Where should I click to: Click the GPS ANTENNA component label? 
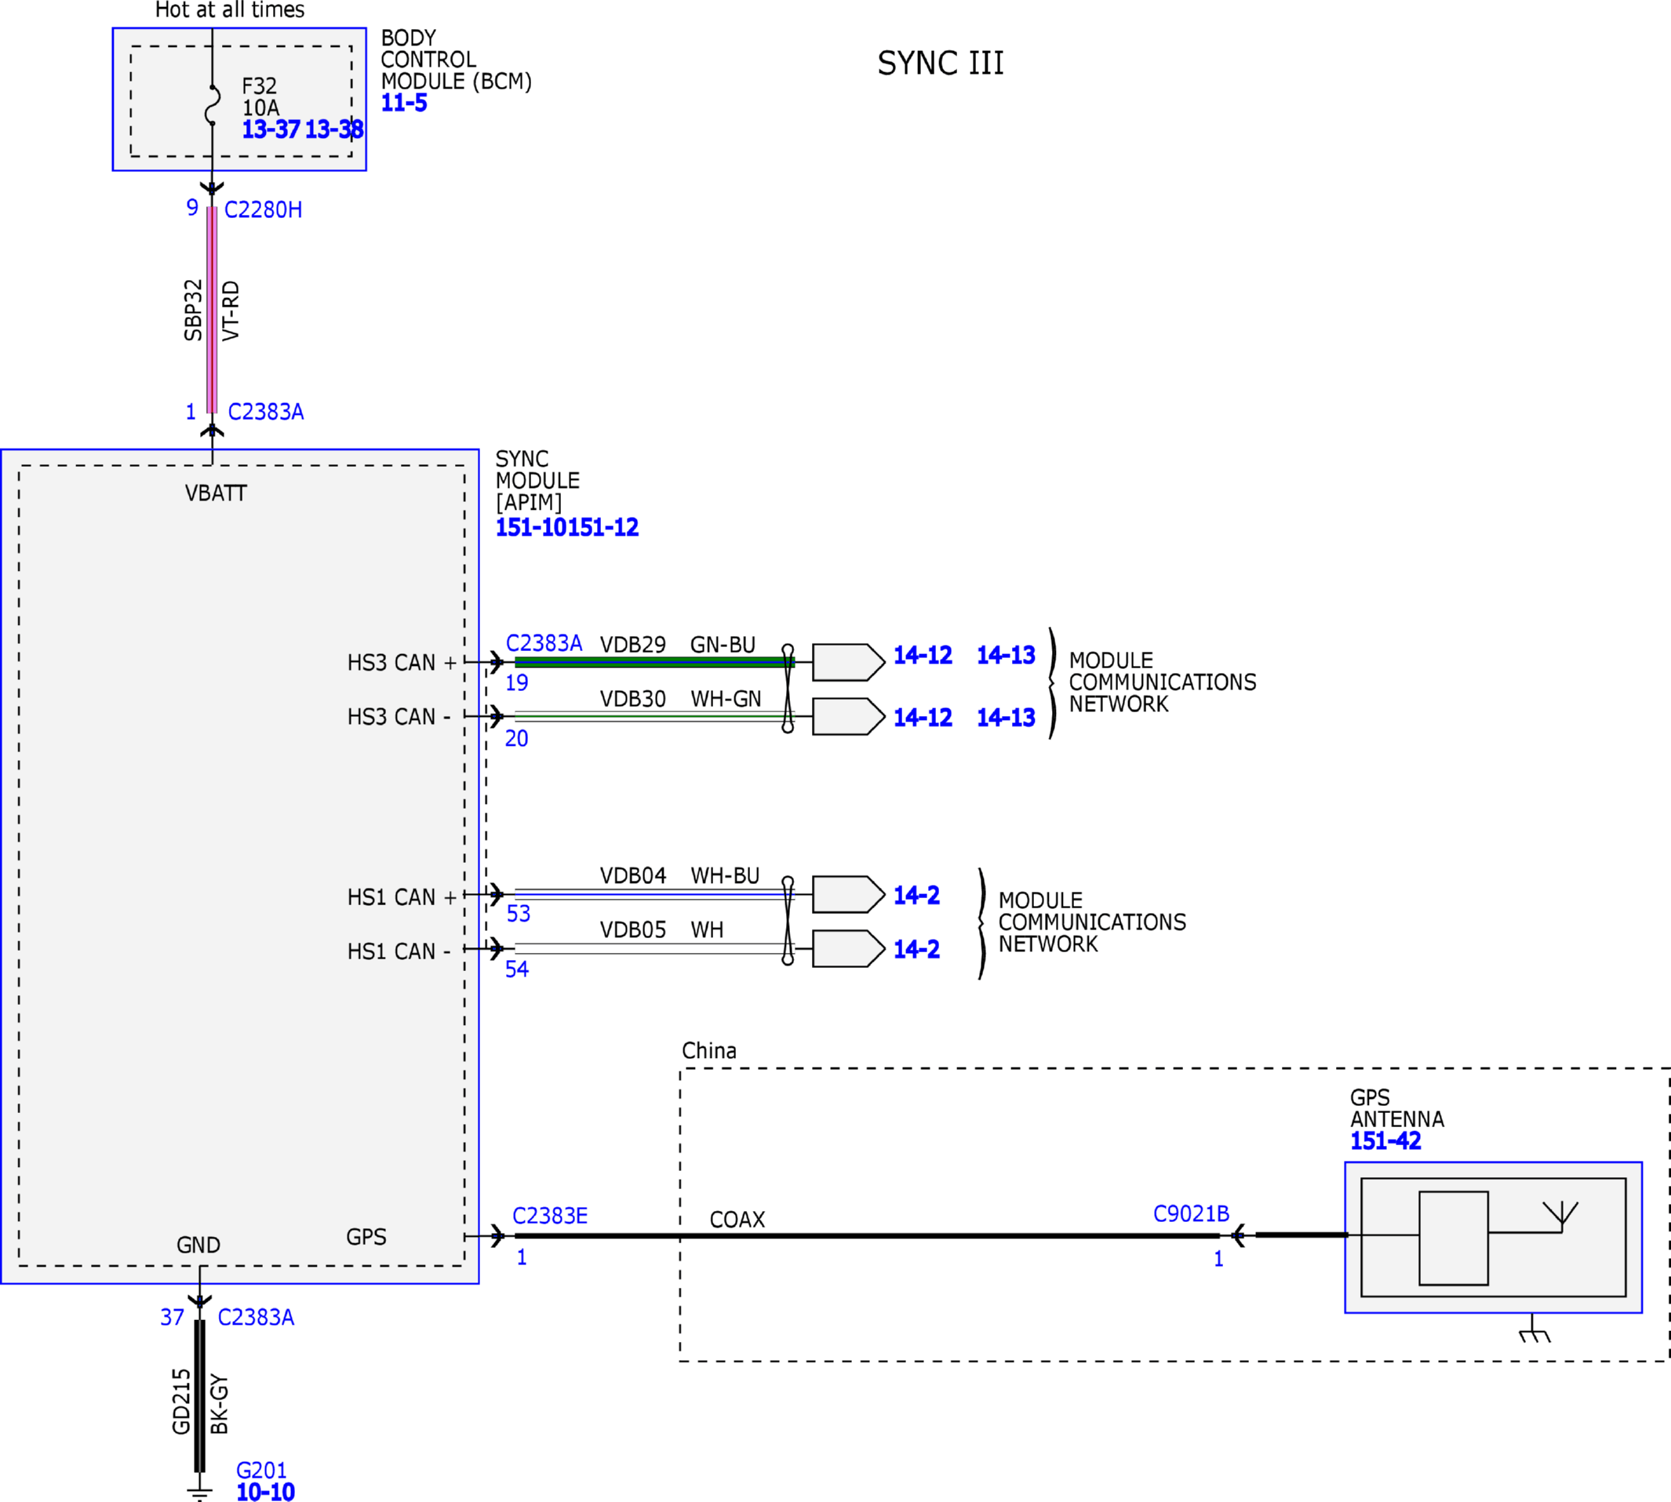1398,1109
